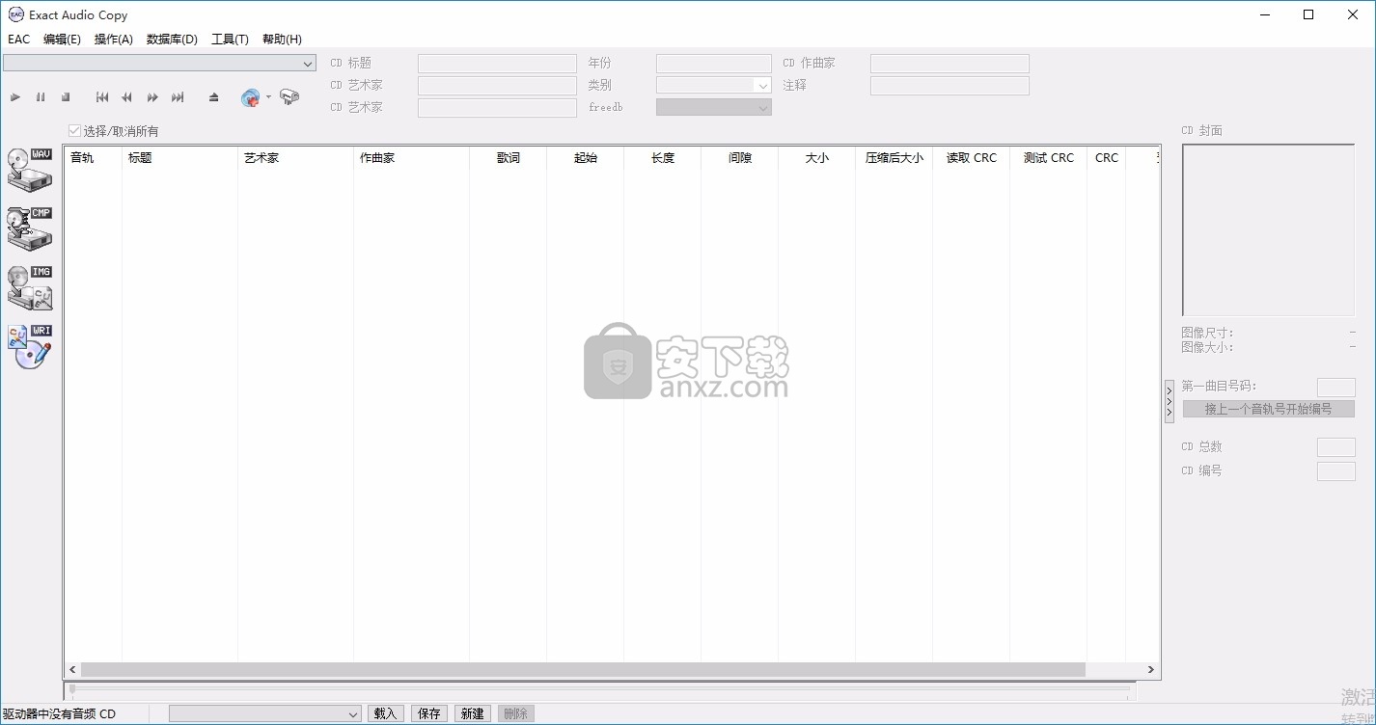This screenshot has height=725, width=1376.
Task: Click the 保存 button
Action: point(429,713)
